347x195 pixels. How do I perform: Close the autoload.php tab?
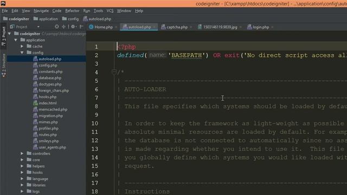pos(154,27)
